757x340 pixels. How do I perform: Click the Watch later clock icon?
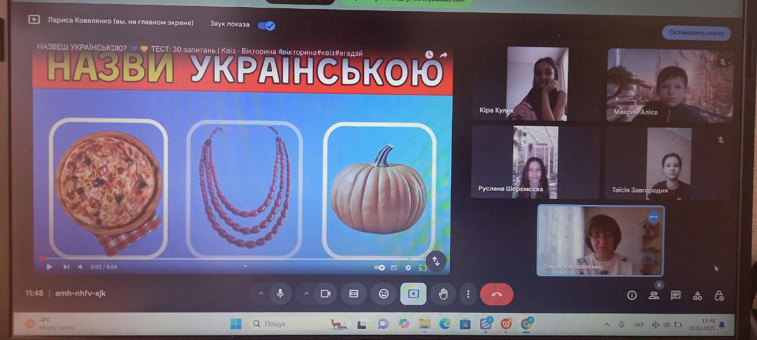coord(429,54)
